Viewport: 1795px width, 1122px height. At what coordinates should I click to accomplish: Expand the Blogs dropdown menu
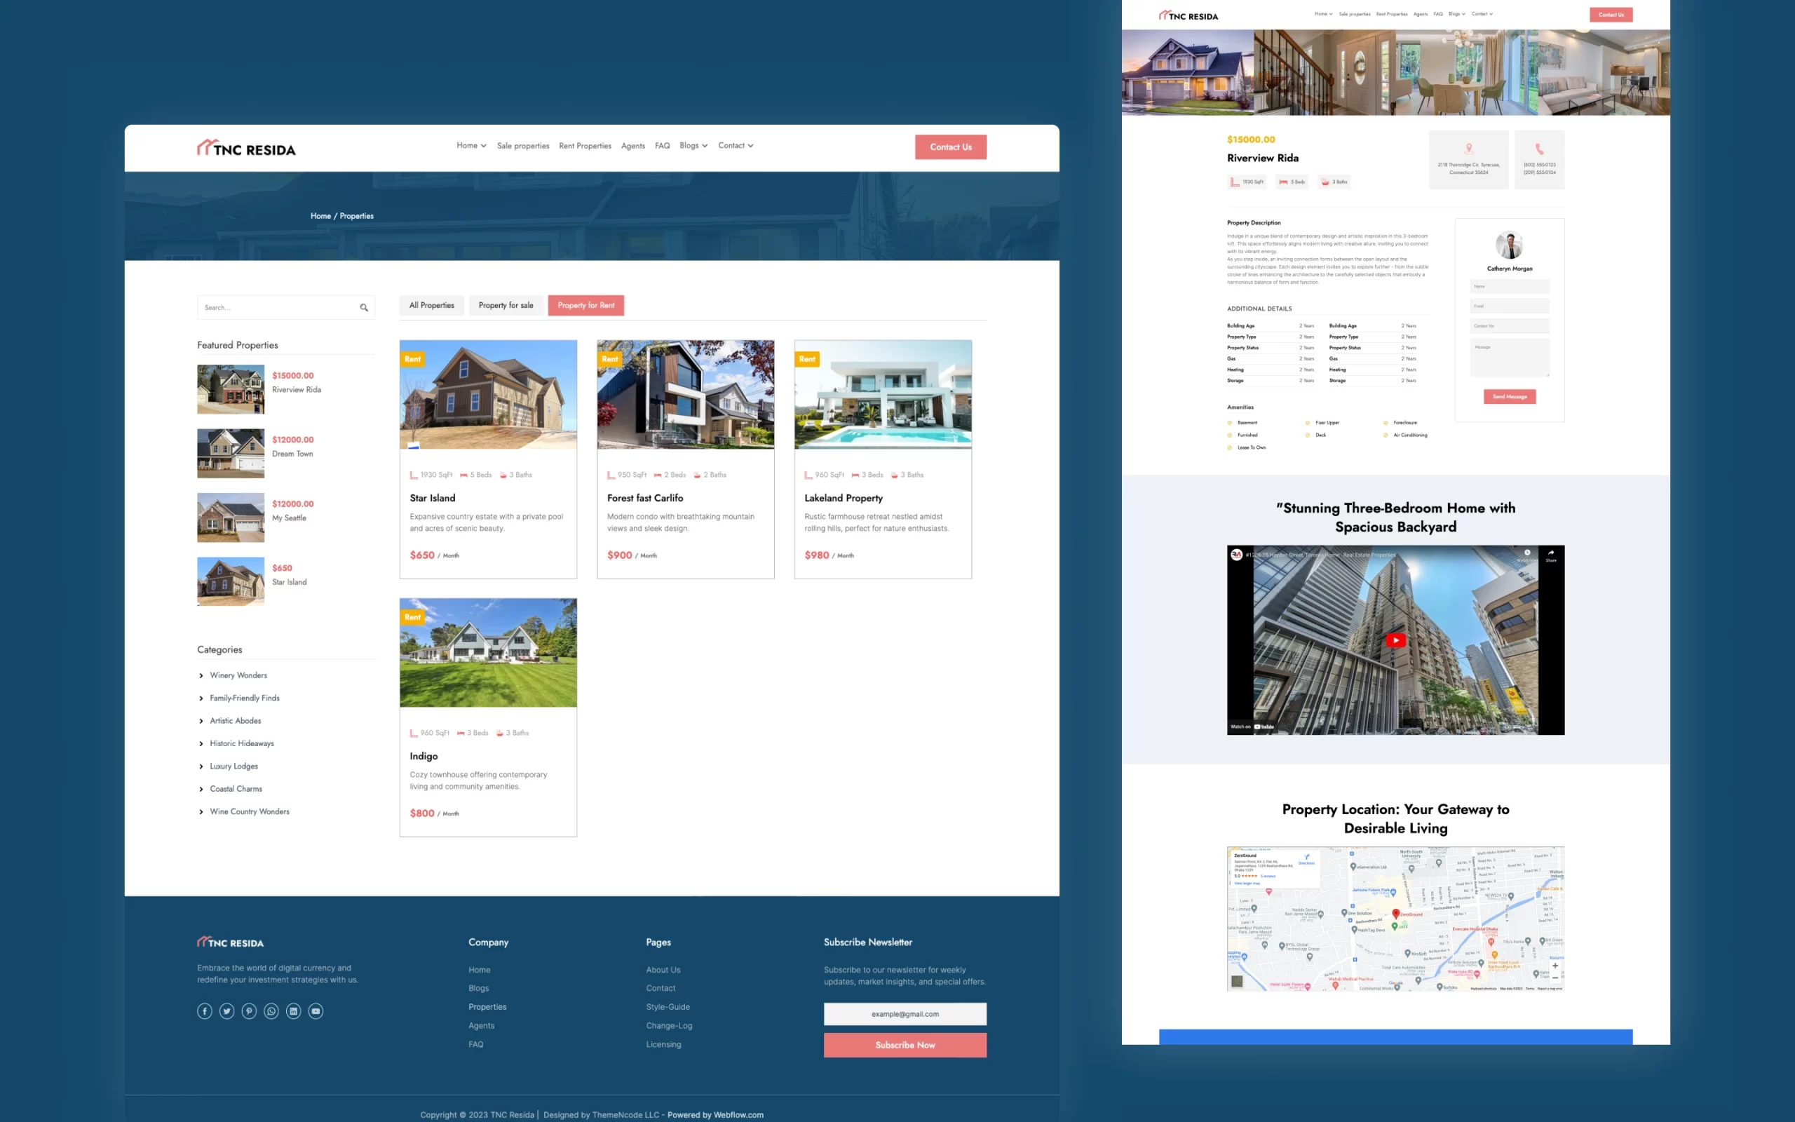click(x=693, y=145)
